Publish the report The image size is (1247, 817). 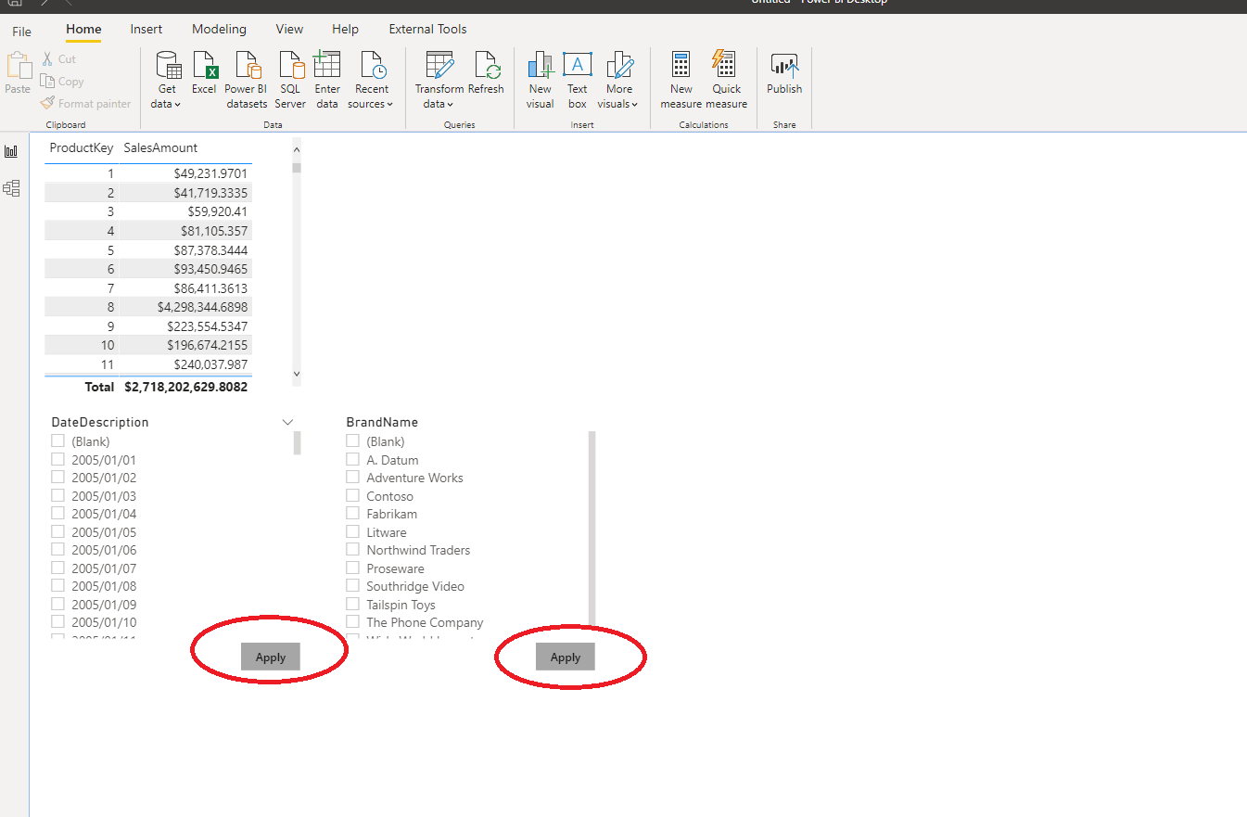pyautogui.click(x=783, y=79)
